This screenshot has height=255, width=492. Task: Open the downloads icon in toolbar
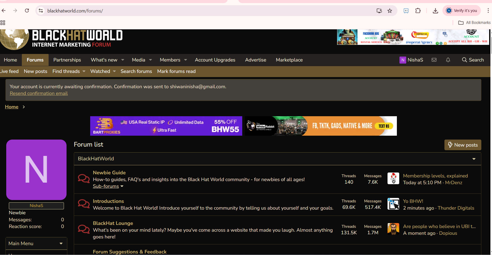[435, 11]
